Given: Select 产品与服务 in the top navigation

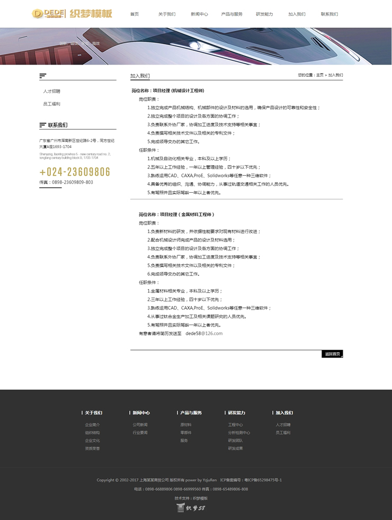Looking at the screenshot, I should [x=231, y=14].
